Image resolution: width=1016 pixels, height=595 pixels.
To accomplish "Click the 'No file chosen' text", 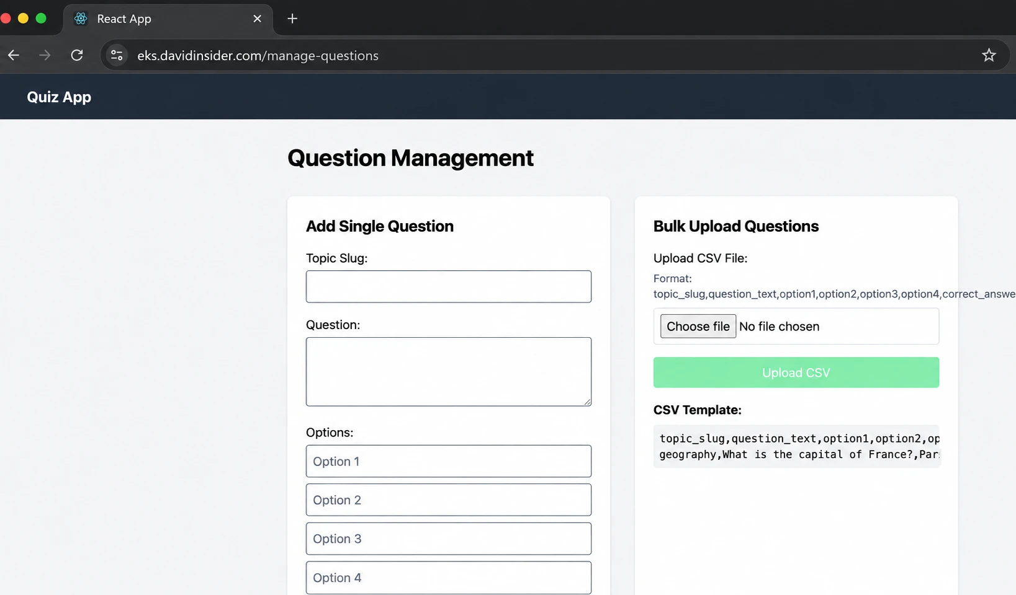I will [779, 327].
